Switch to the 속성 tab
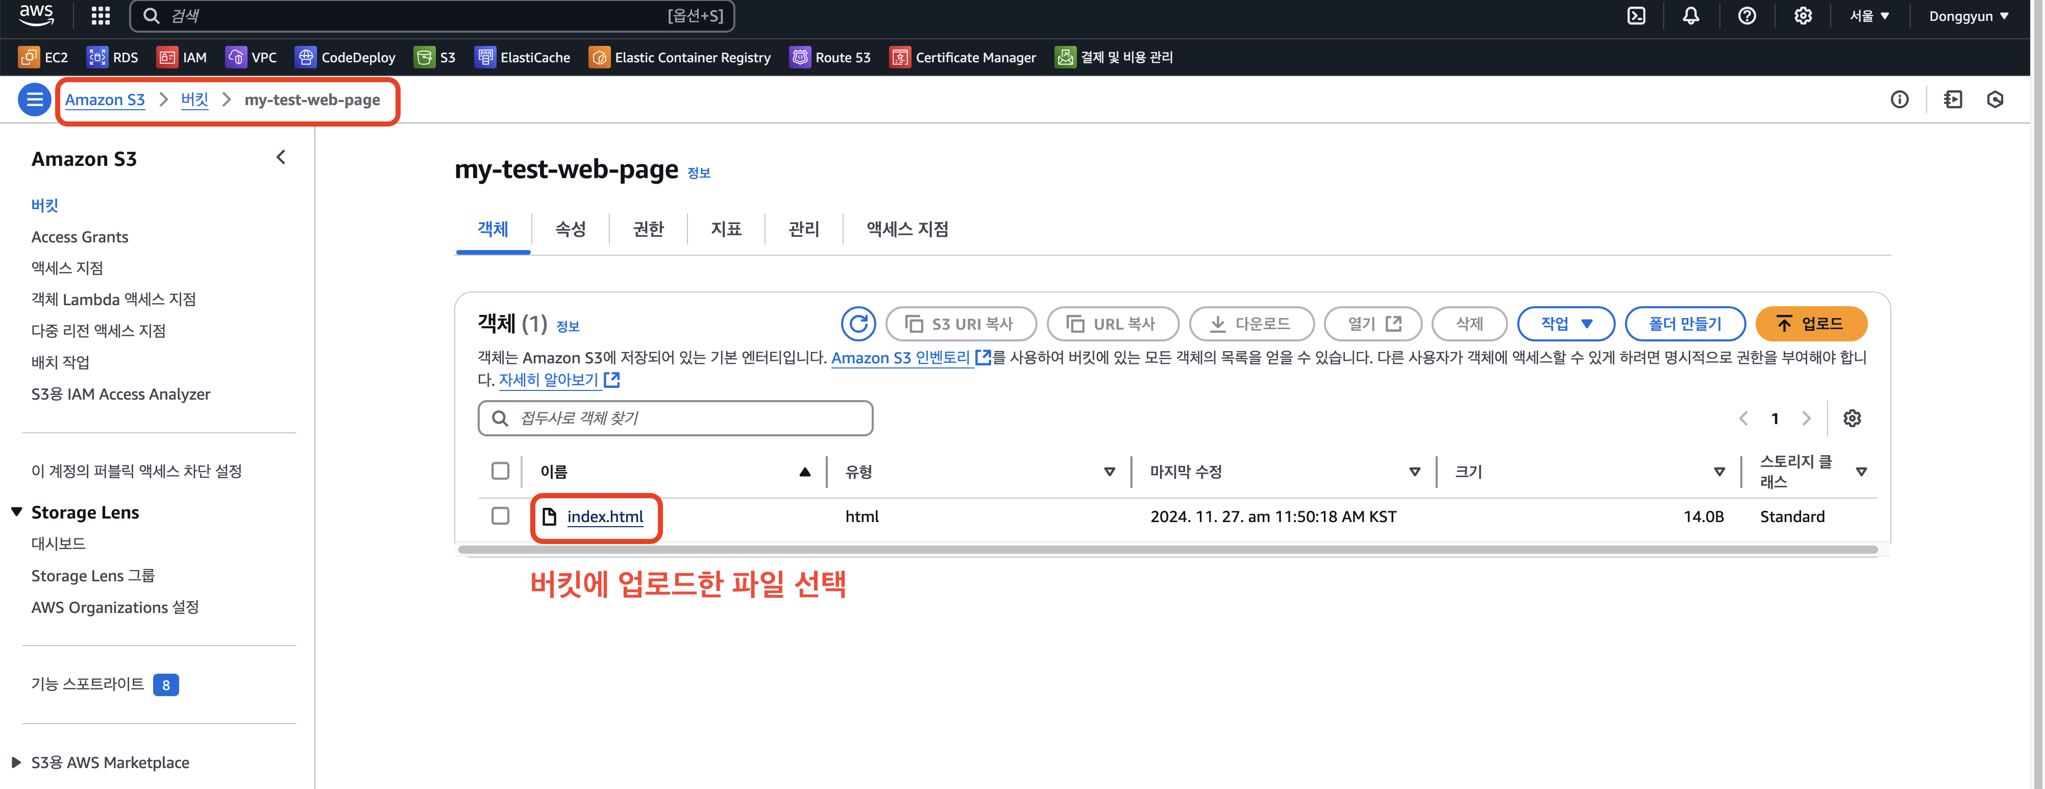This screenshot has width=2045, height=789. click(x=571, y=229)
